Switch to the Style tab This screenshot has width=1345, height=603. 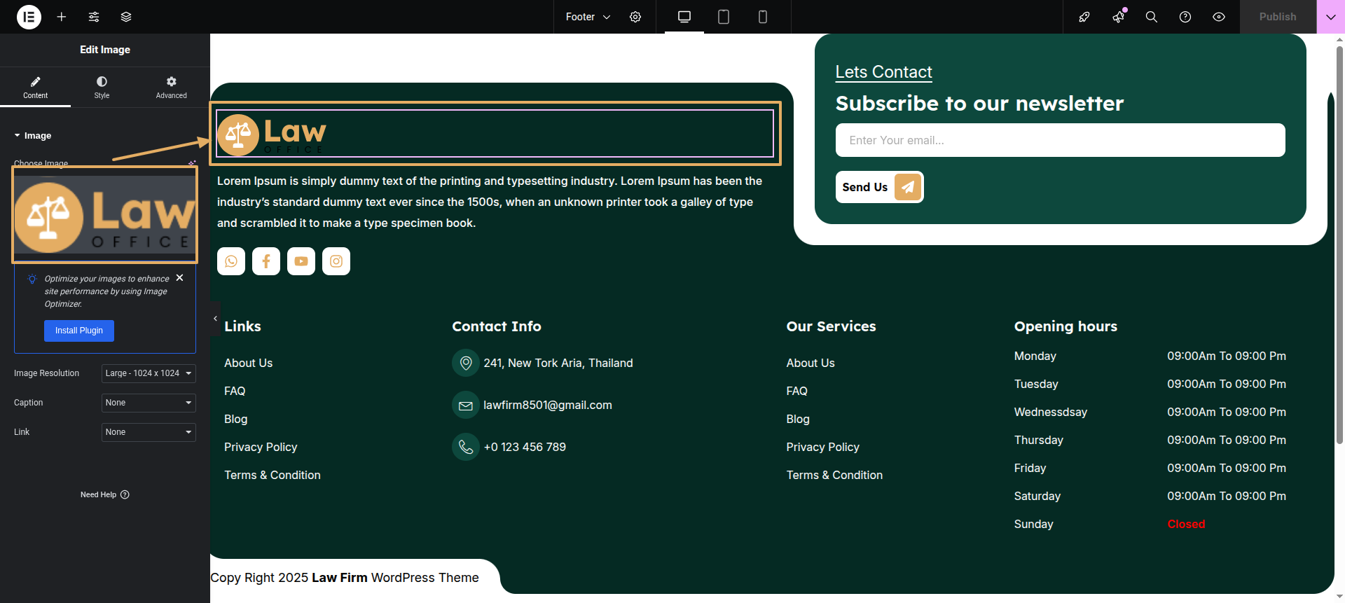102,87
